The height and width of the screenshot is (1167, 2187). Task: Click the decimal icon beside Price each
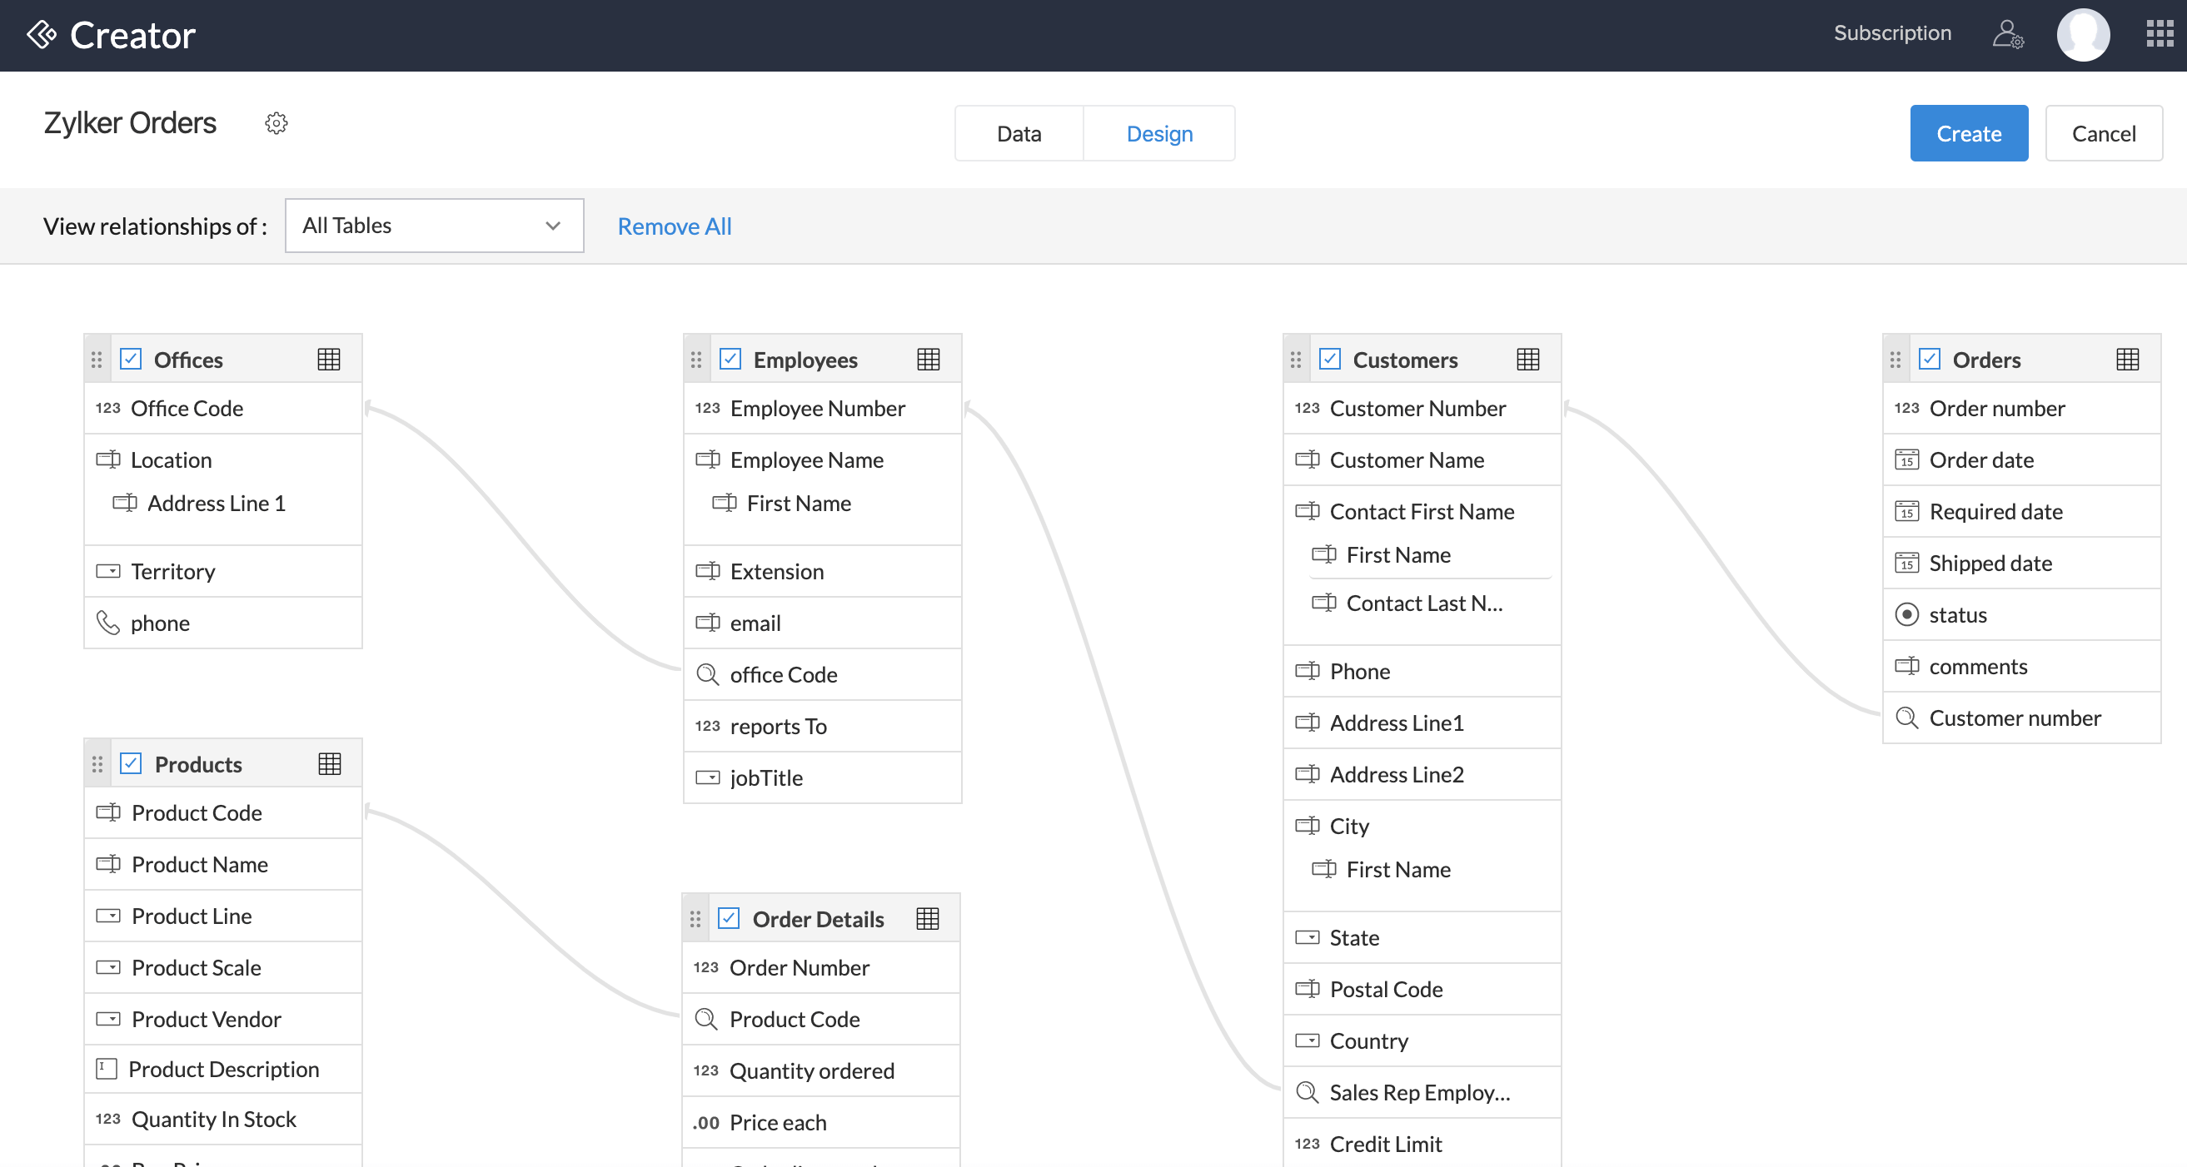[705, 1122]
